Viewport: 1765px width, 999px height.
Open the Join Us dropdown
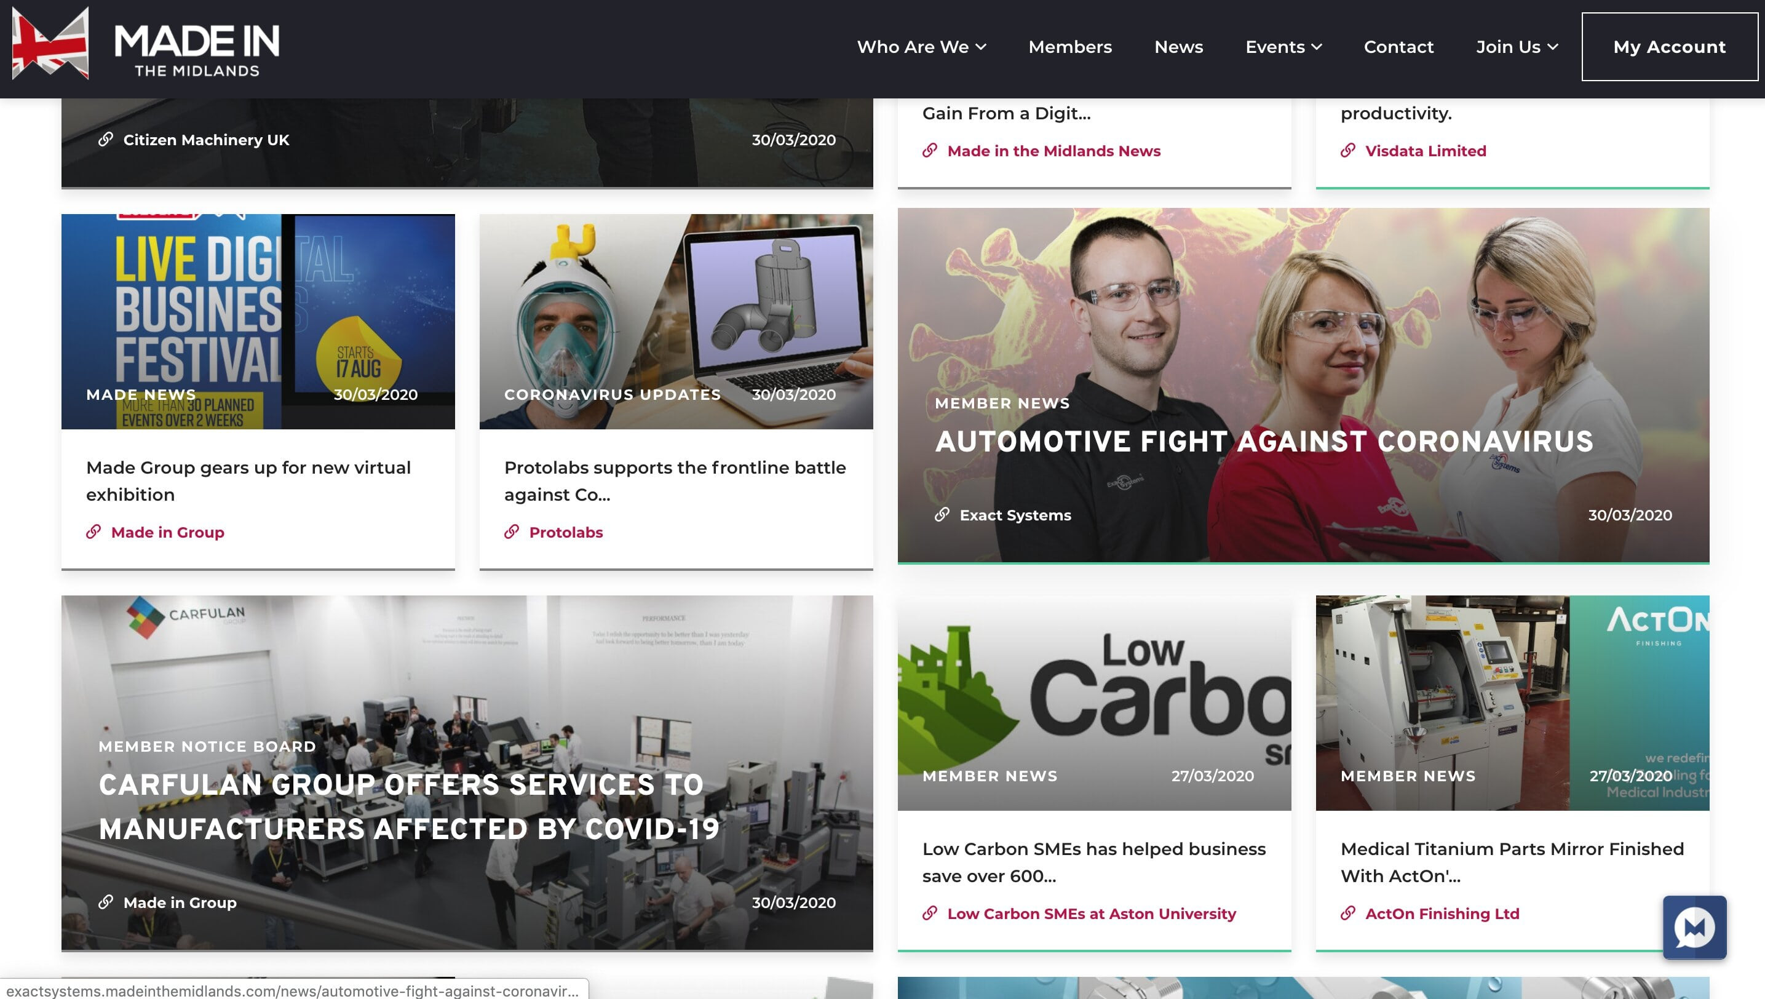pyautogui.click(x=1517, y=47)
